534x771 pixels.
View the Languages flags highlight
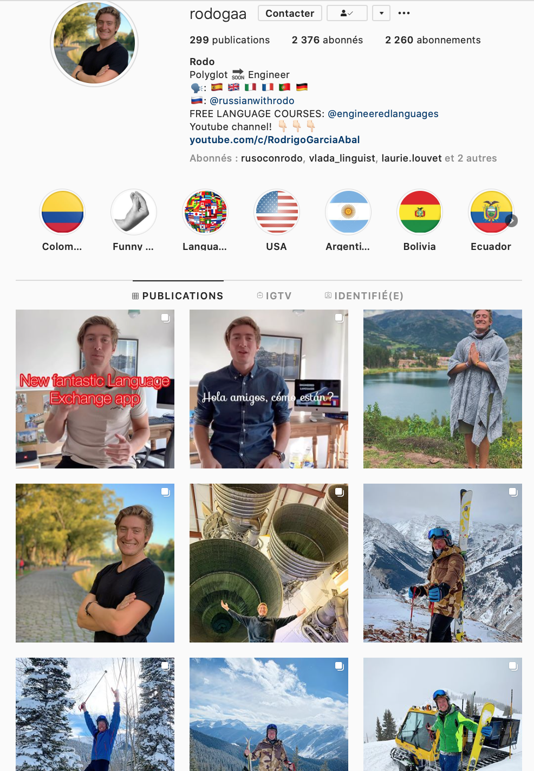(205, 212)
